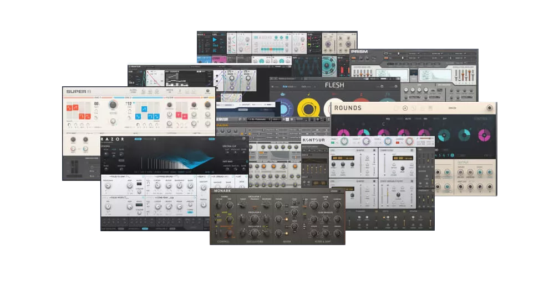Select the first pink sequencer ring in Rounds

(x=343, y=133)
